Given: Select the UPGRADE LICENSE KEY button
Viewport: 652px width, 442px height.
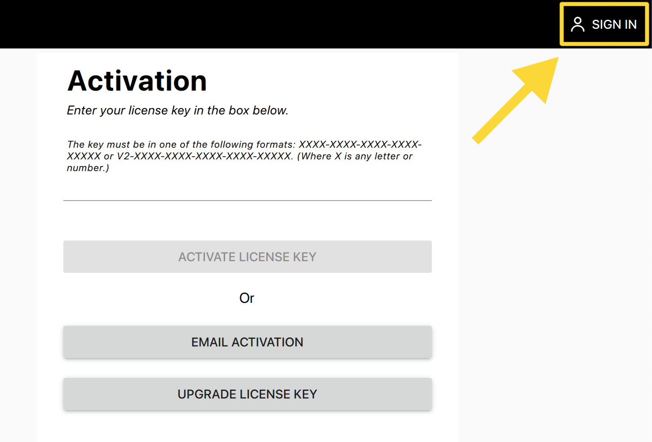Looking at the screenshot, I should pos(247,394).
